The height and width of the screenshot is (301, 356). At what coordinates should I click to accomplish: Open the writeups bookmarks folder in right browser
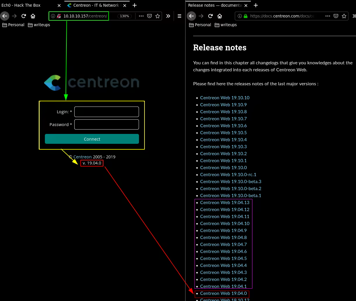(226, 25)
